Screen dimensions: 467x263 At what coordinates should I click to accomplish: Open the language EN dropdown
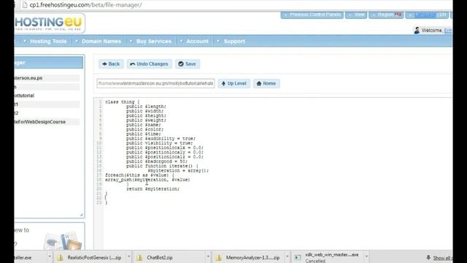tap(427, 15)
